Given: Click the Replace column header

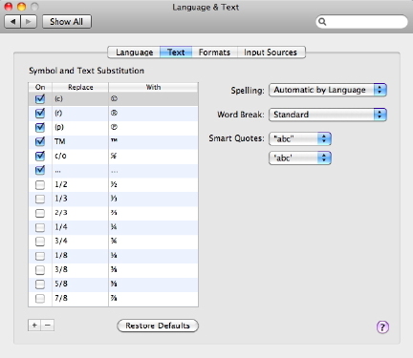Looking at the screenshot, I should 80,87.
